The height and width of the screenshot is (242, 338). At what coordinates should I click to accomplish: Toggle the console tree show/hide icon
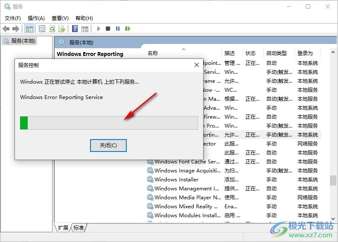tap(29, 29)
